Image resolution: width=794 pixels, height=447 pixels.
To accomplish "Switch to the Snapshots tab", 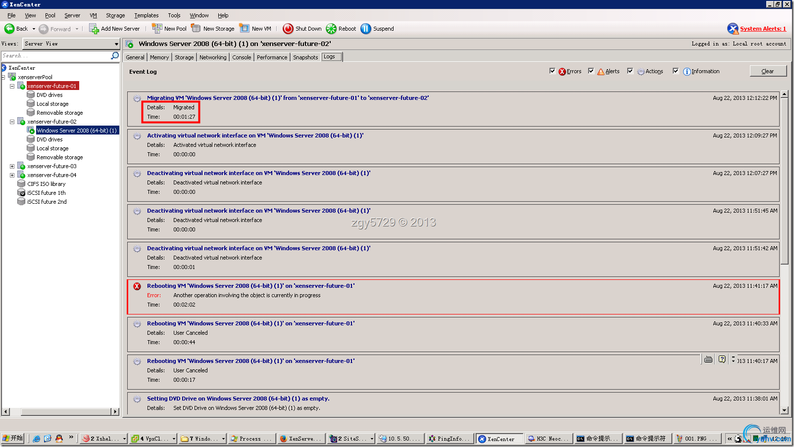I will pyautogui.click(x=305, y=57).
